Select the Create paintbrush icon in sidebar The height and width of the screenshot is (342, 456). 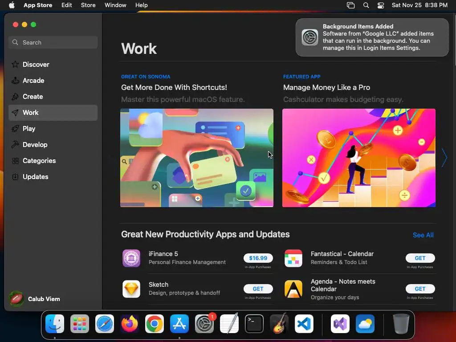click(x=15, y=96)
